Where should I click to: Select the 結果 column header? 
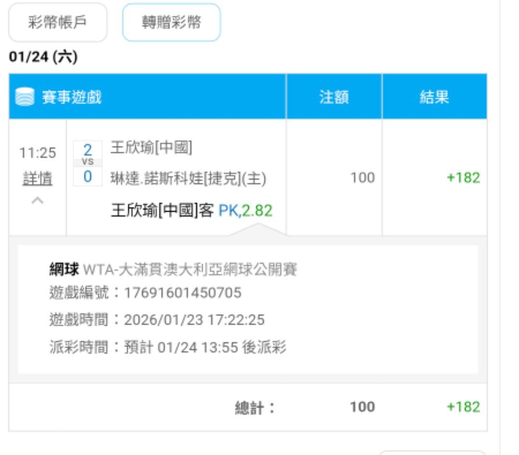coord(434,97)
